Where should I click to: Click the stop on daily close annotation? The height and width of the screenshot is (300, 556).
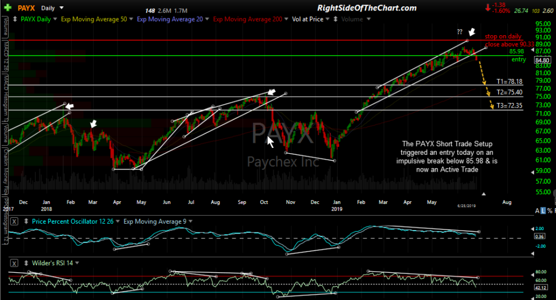point(509,40)
